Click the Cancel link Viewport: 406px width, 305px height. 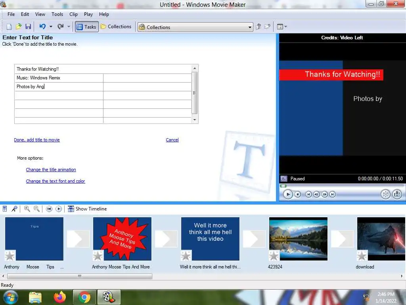click(x=172, y=140)
